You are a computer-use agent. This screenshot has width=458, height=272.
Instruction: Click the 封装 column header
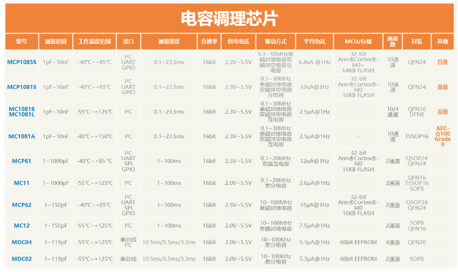click(416, 42)
